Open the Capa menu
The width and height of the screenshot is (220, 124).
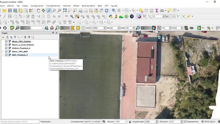tap(25, 6)
